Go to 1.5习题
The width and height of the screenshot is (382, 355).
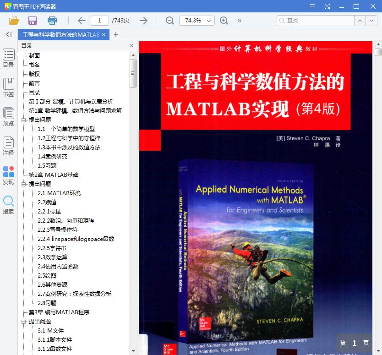coord(47,166)
